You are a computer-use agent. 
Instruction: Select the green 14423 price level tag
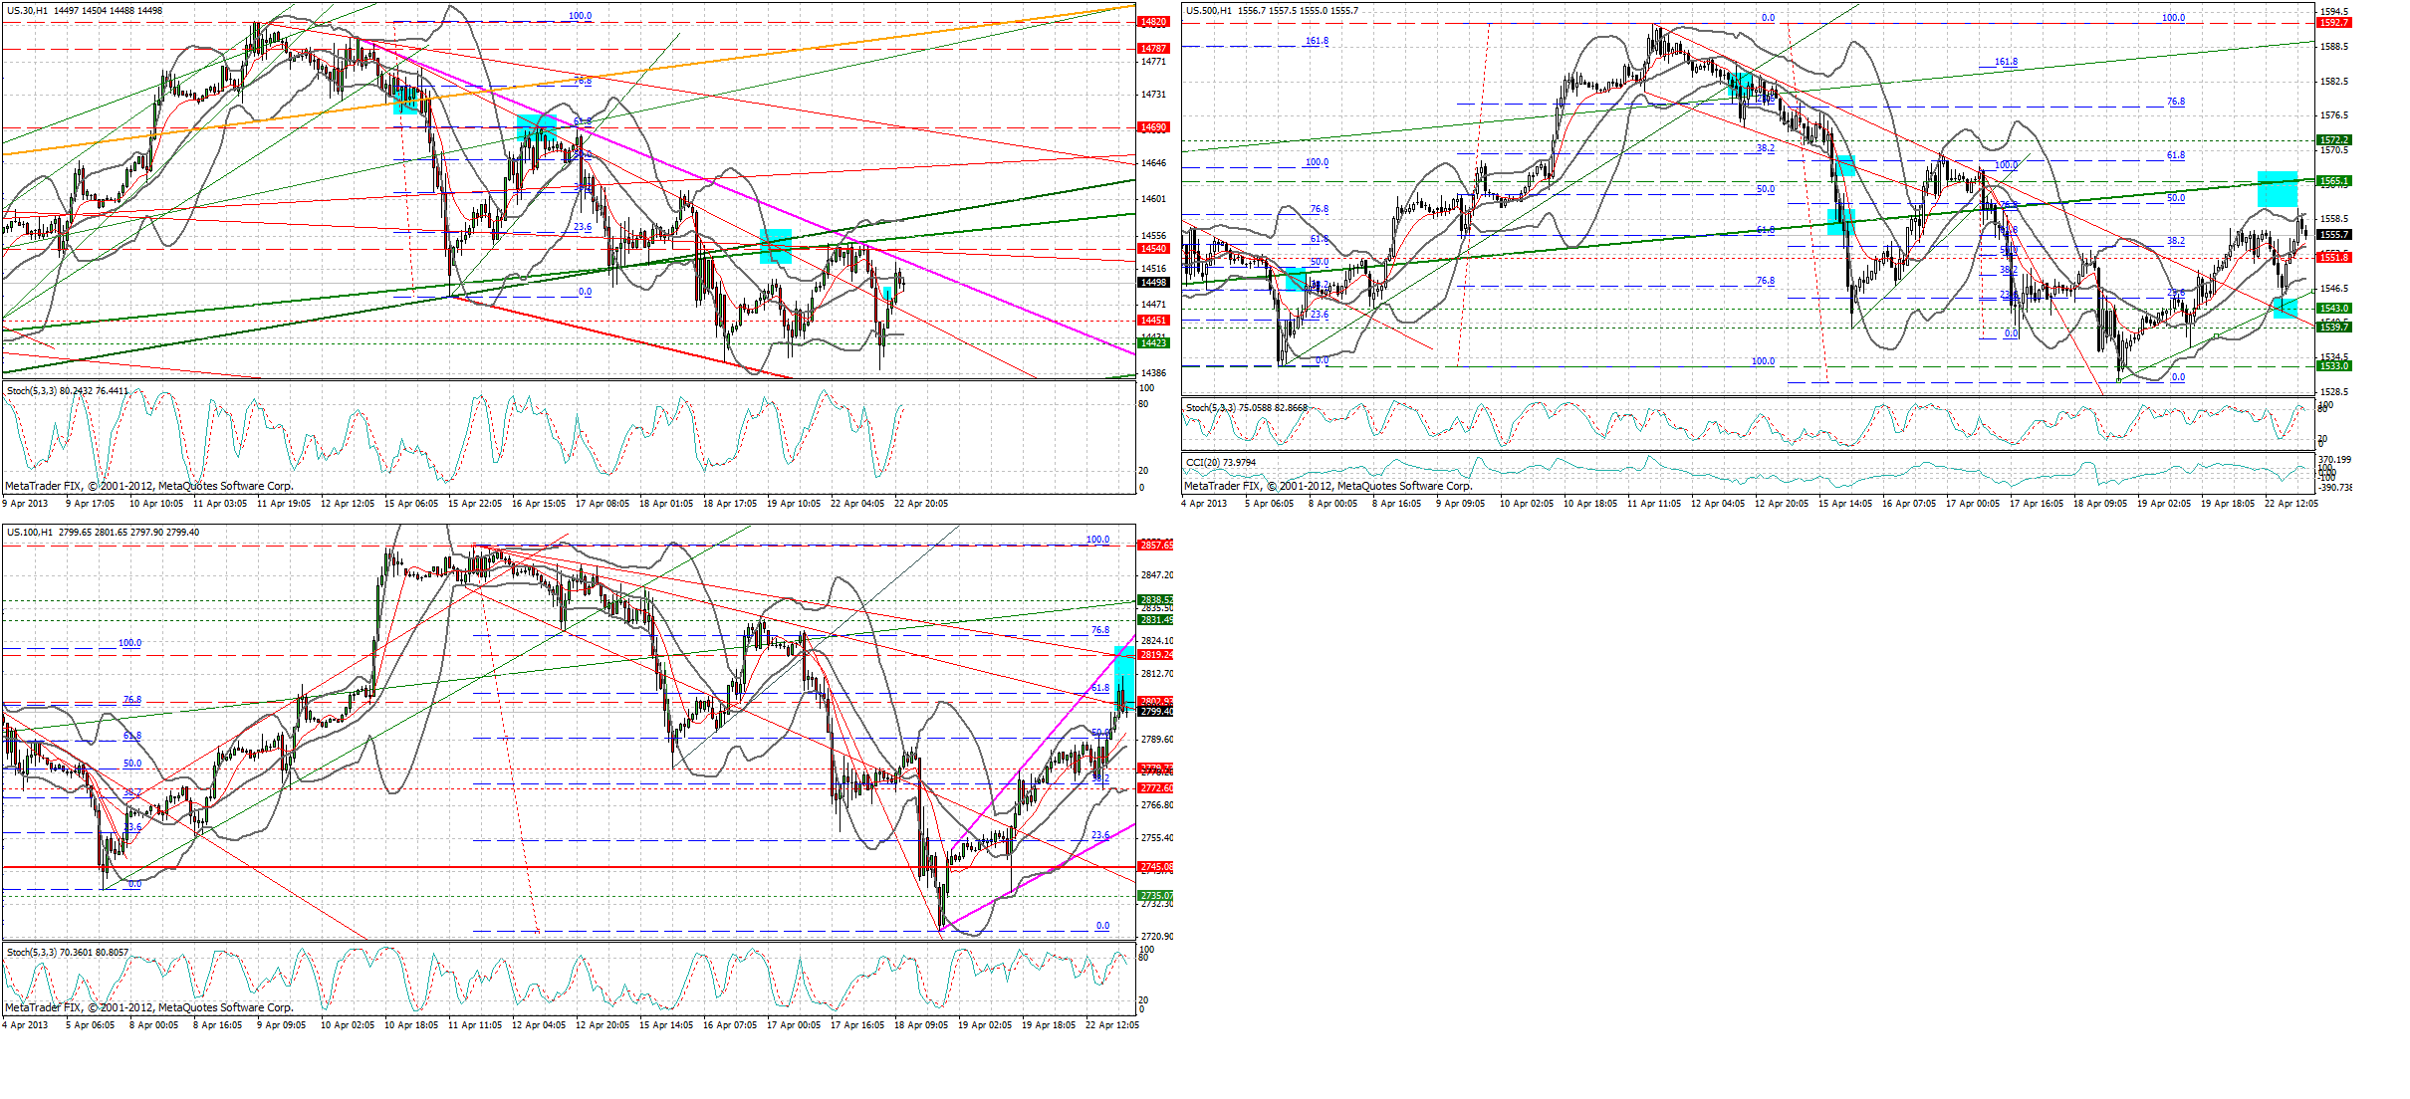pyautogui.click(x=1153, y=342)
